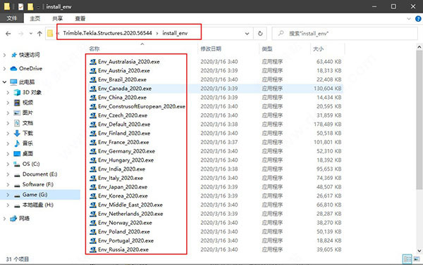Click the Env_Japan_2020.exe icon
Screen dimensions: 423x265
(x=93, y=187)
